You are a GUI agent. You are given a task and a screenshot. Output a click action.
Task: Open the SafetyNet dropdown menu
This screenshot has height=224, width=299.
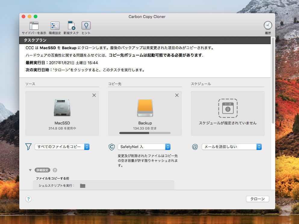[x=144, y=147]
